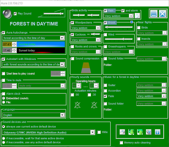Screen dimensions: 169x147
Task: Open the blue info icon
Action: [x=157, y=132]
